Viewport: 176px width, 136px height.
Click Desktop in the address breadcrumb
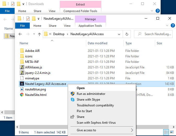[x=59, y=34]
